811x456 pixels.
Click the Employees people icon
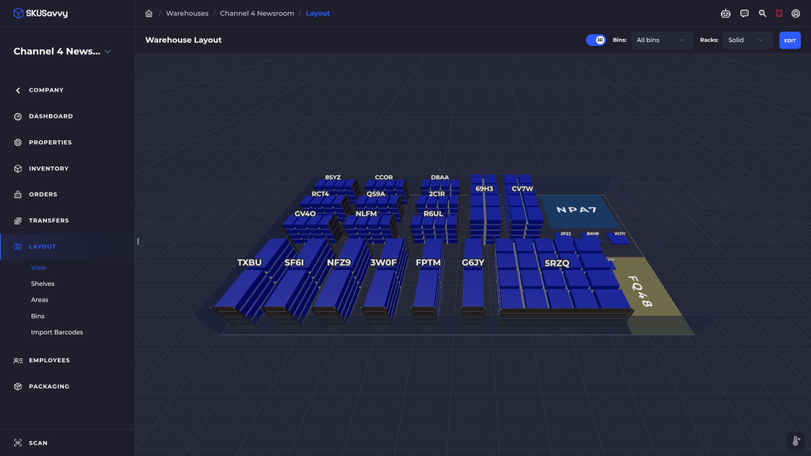coord(18,361)
